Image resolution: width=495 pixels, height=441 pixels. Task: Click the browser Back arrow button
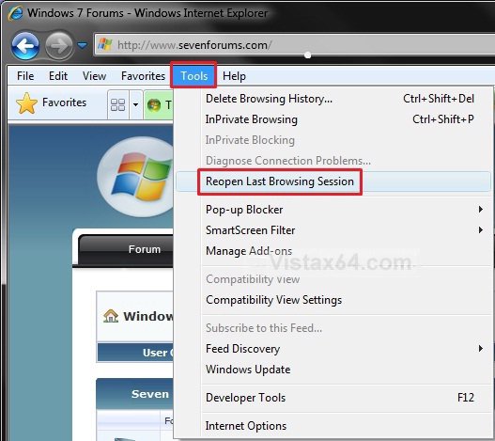[25, 46]
